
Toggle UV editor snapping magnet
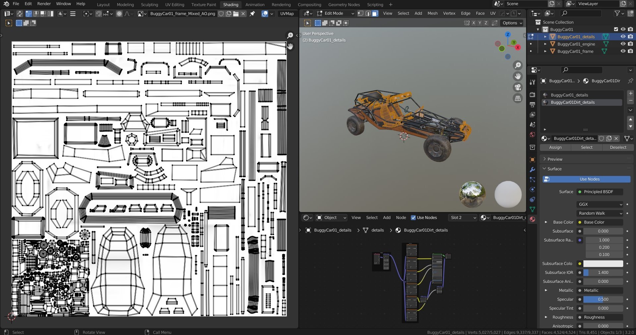click(x=98, y=14)
